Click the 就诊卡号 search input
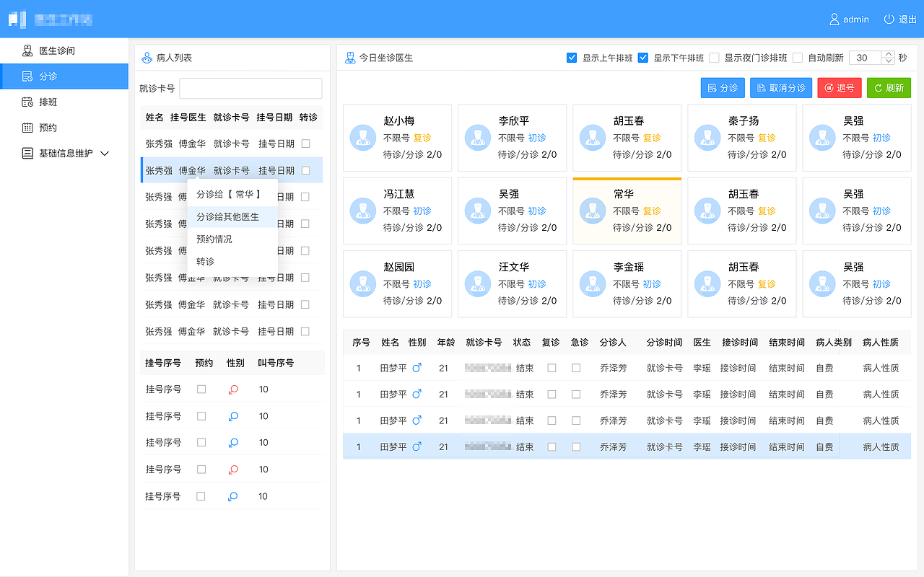924x577 pixels. pyautogui.click(x=250, y=88)
